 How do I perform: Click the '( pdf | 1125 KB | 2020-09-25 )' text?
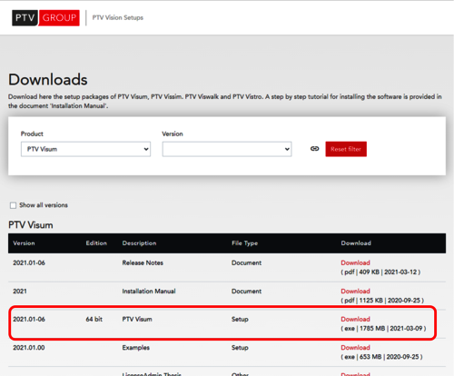[382, 300]
